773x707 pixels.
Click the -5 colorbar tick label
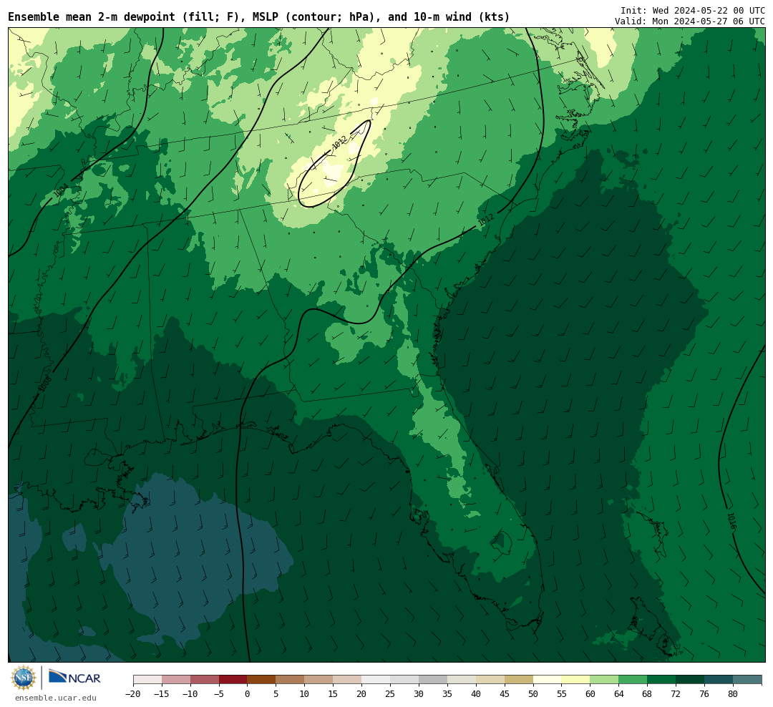point(219,694)
